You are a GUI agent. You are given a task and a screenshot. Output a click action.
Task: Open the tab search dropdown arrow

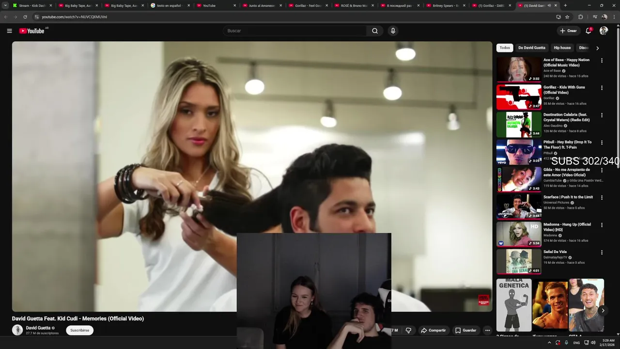[5, 5]
